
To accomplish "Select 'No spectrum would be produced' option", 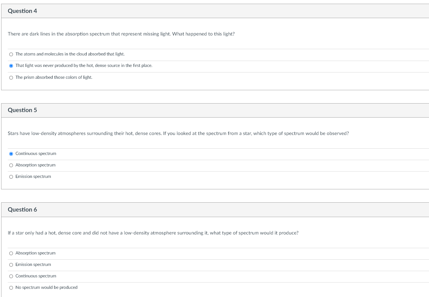I will (x=11, y=288).
